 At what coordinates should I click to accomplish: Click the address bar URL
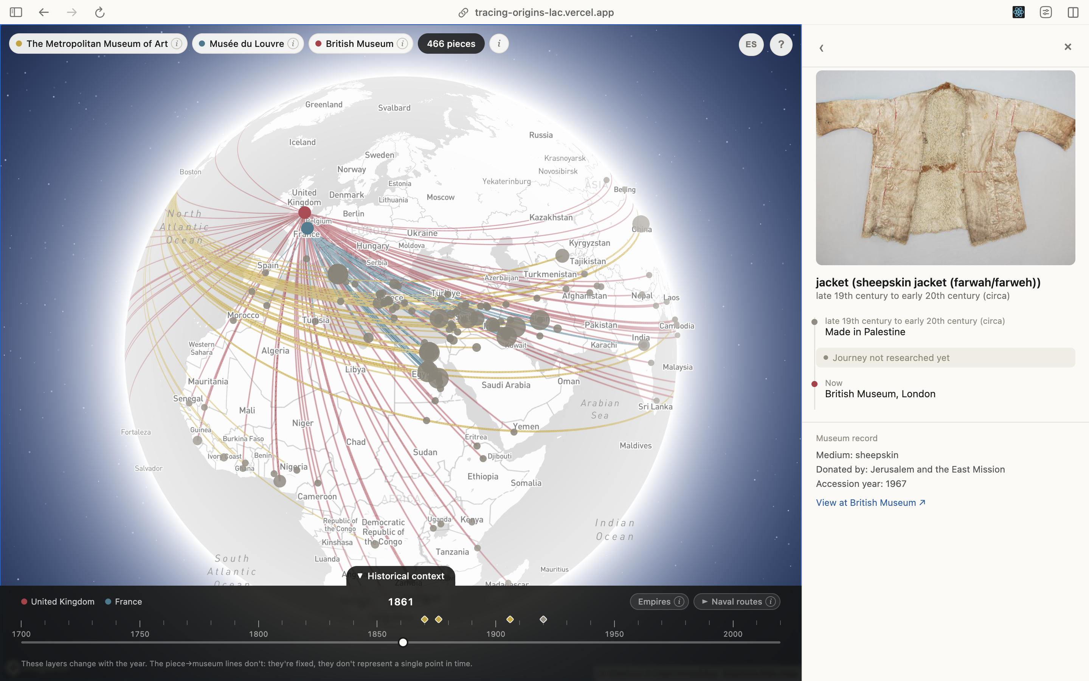click(544, 12)
